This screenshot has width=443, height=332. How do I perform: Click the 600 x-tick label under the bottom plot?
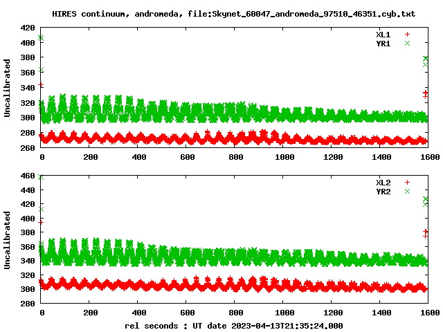[188, 313]
